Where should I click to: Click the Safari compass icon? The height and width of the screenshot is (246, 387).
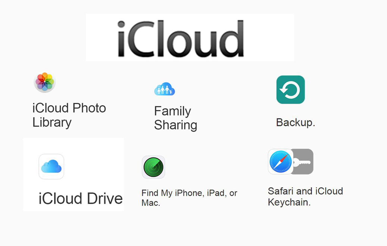pyautogui.click(x=281, y=162)
